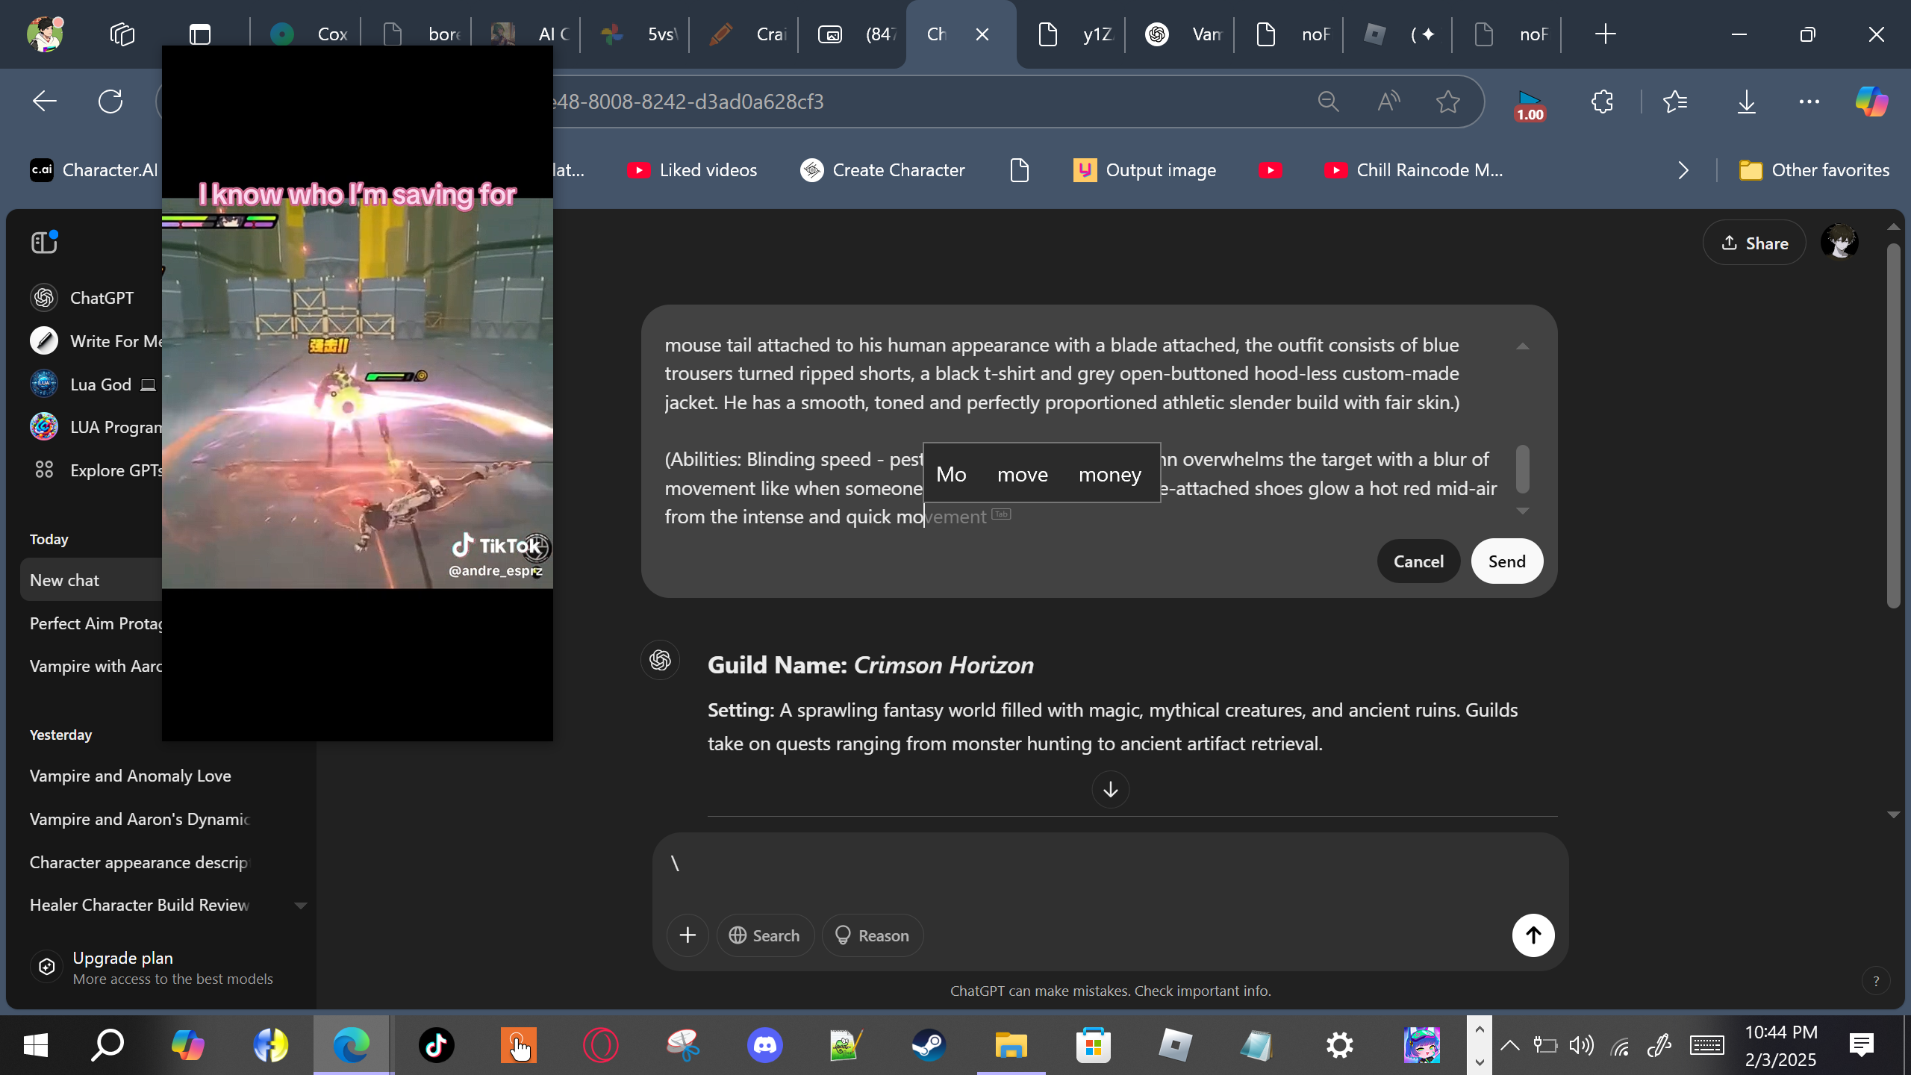This screenshot has height=1075, width=1911.
Task: Open TikTok from the taskbar
Action: point(436,1045)
